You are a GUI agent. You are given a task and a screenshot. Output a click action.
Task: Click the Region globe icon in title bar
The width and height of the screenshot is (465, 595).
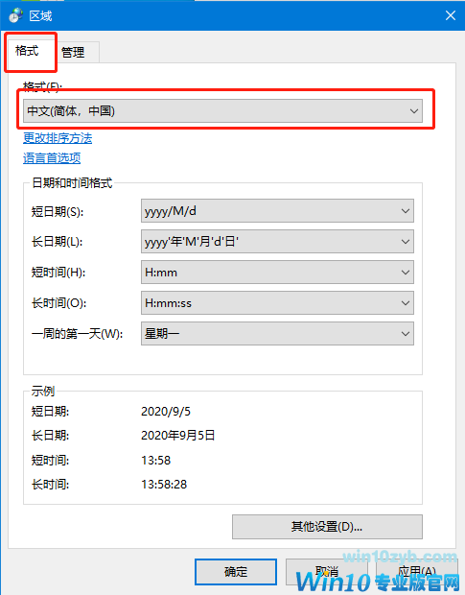15,15
